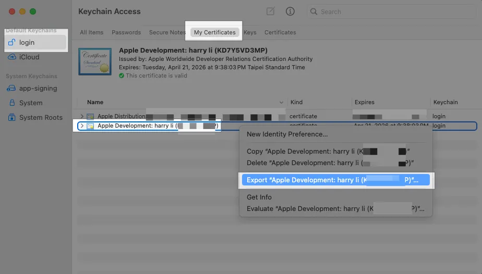Select Get Info from context menu
This screenshot has width=482, height=274.
[x=259, y=197]
